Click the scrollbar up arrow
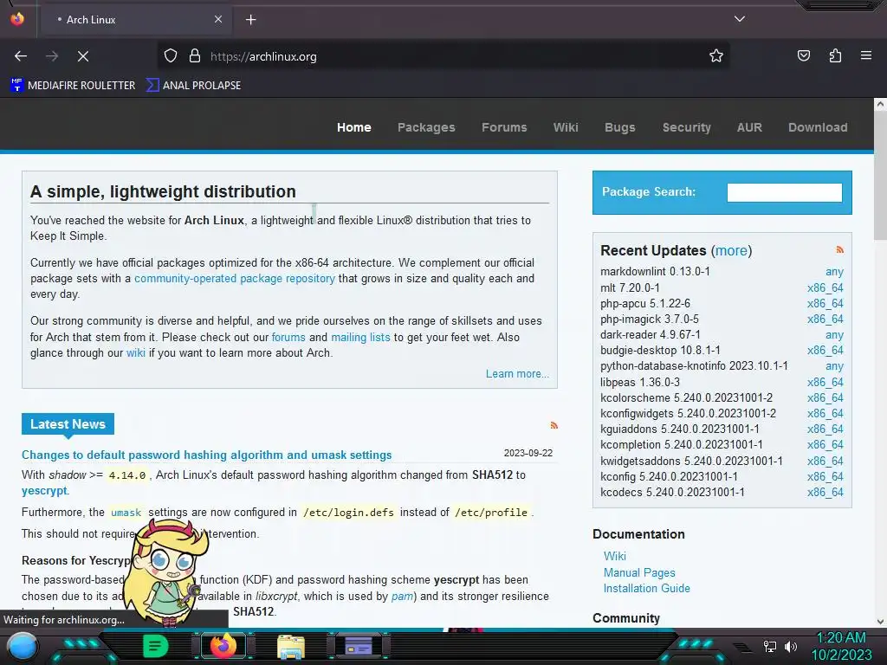Image resolution: width=887 pixels, height=665 pixels. tap(880, 104)
